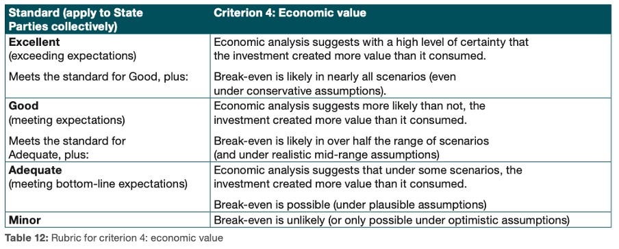Click the 'under conservative assumptions' line

click(300, 90)
